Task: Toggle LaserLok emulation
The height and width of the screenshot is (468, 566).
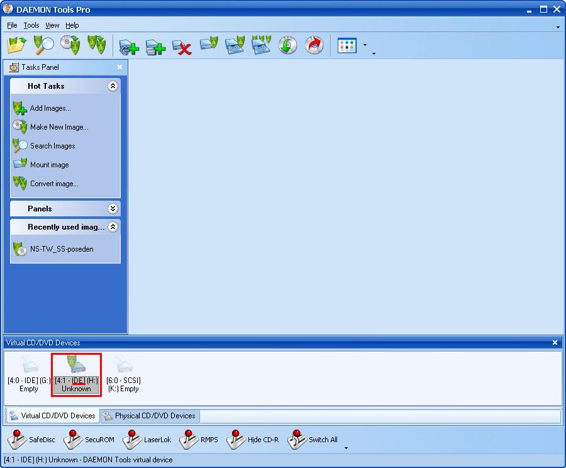Action: [x=147, y=440]
